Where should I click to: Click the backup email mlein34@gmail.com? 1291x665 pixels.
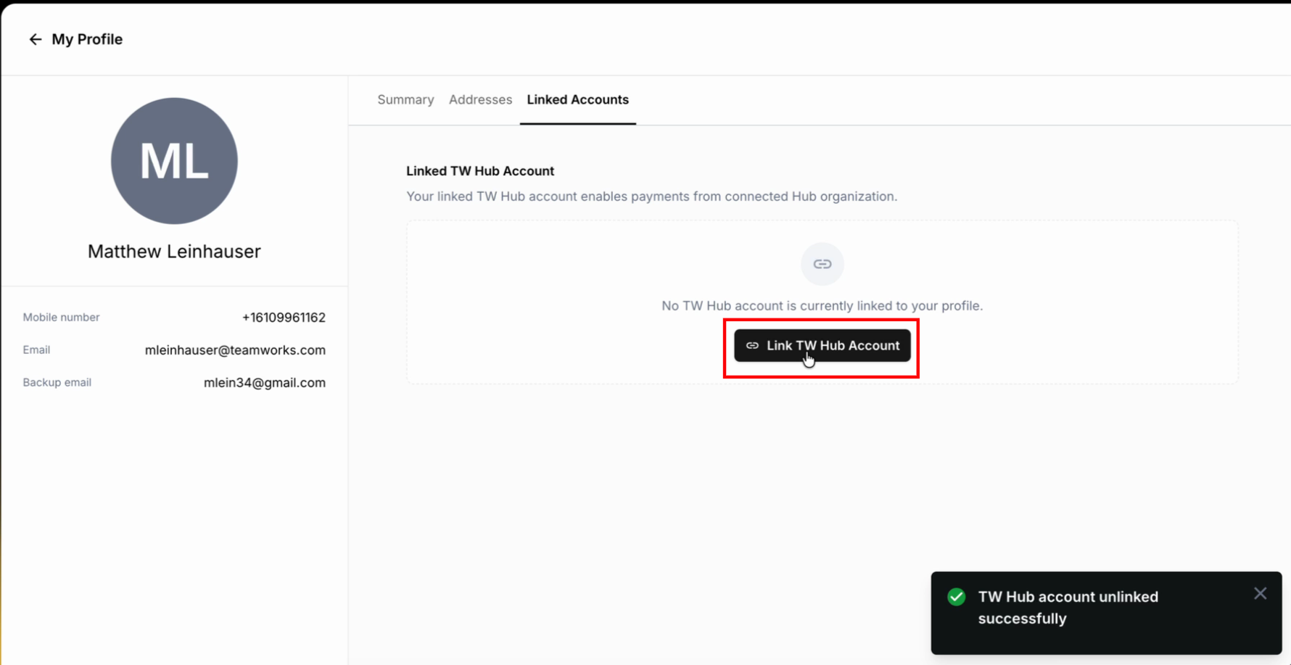pyautogui.click(x=264, y=383)
